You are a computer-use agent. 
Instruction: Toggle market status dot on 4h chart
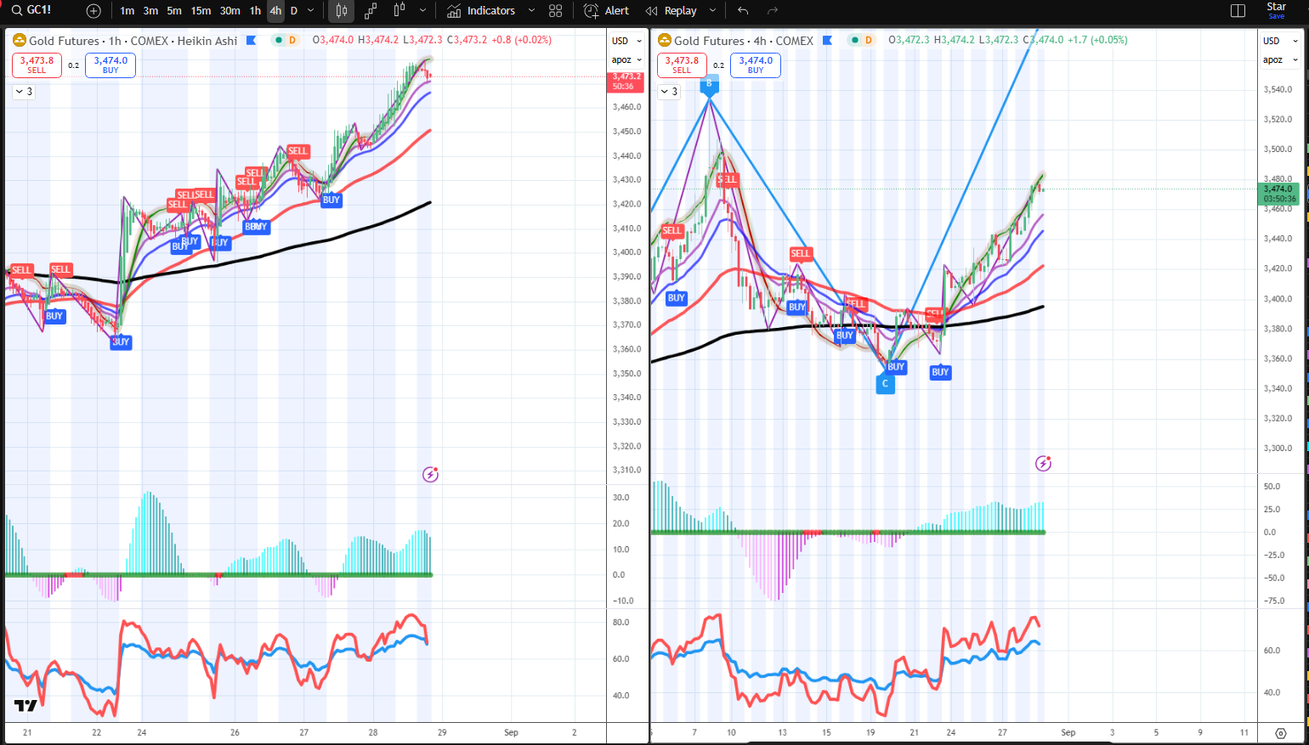(855, 40)
